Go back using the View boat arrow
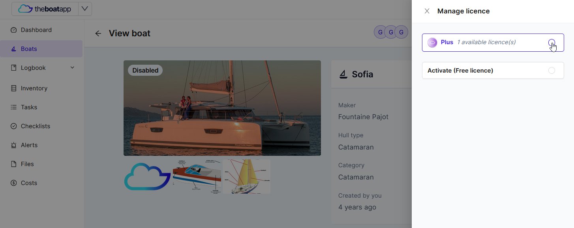 [98, 34]
